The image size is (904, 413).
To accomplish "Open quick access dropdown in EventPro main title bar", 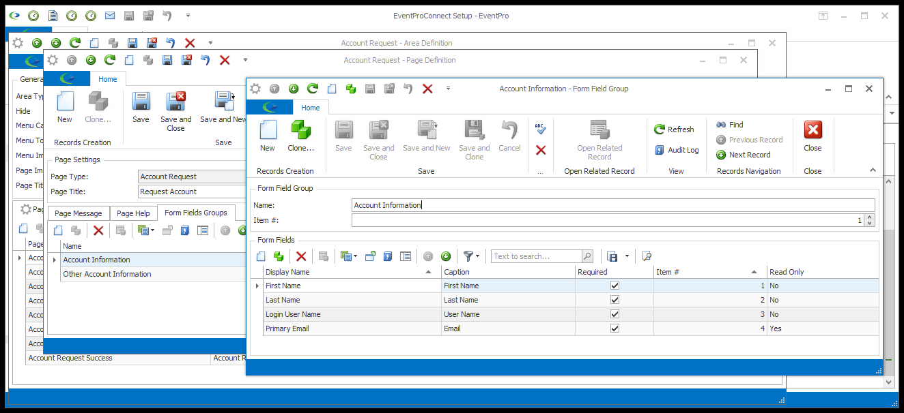I will (x=188, y=16).
